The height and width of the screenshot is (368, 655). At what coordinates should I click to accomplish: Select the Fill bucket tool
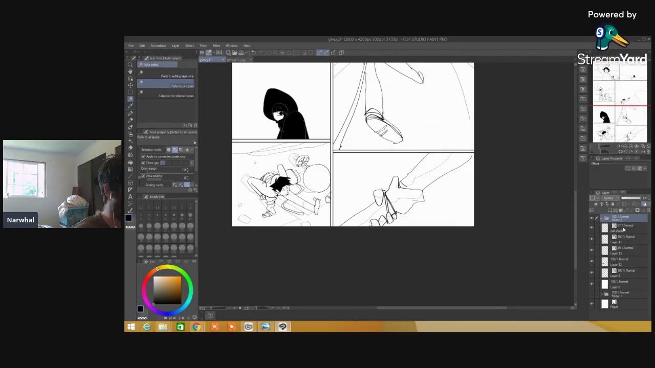[130, 162]
